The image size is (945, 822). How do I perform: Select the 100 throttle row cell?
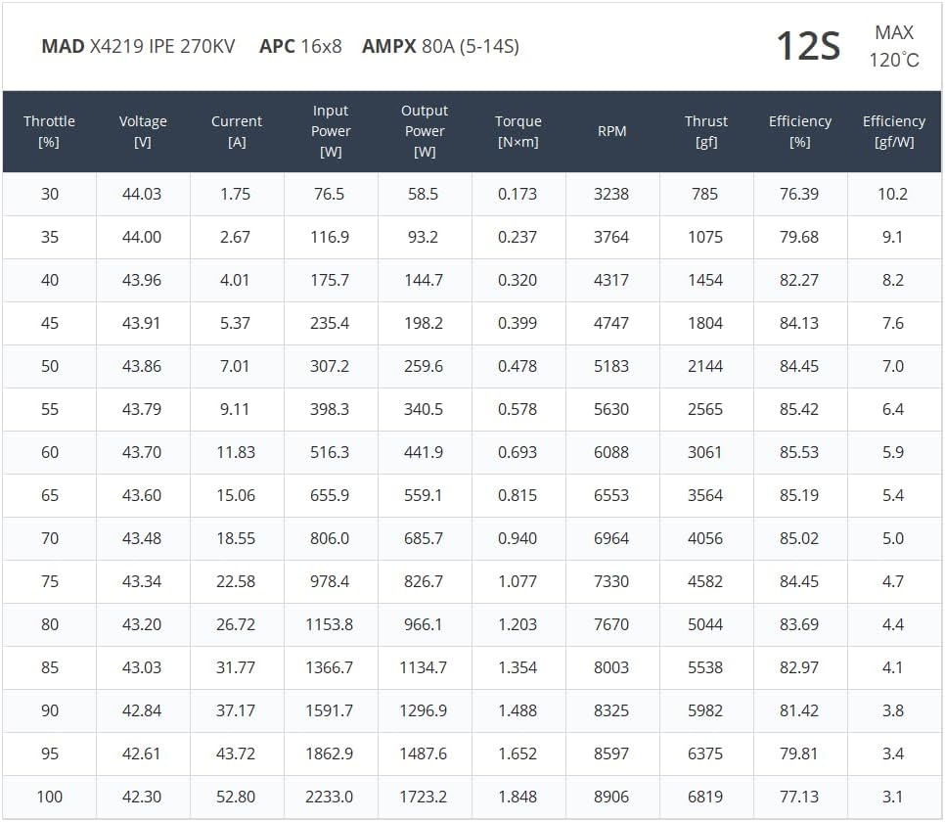click(x=50, y=797)
